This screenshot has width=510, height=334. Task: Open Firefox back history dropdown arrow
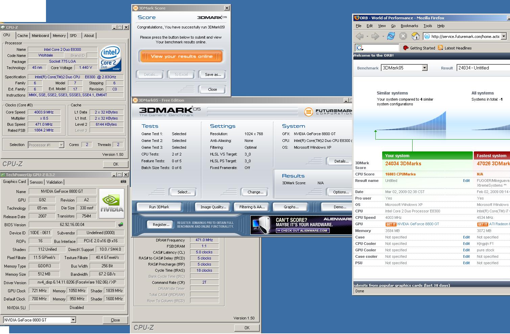click(x=367, y=36)
